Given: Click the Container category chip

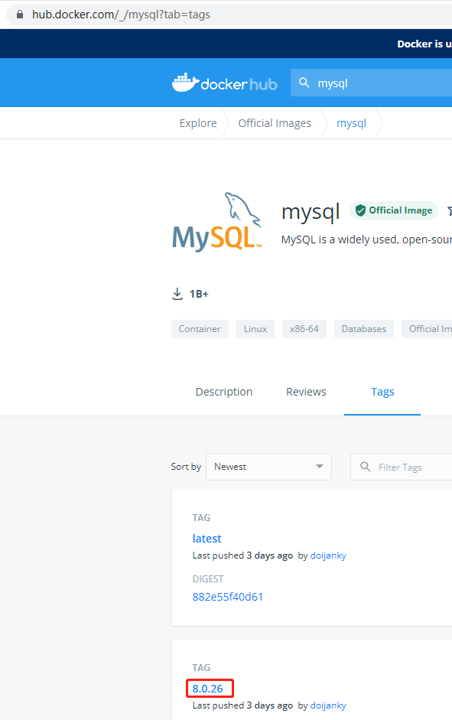Looking at the screenshot, I should [x=200, y=329].
